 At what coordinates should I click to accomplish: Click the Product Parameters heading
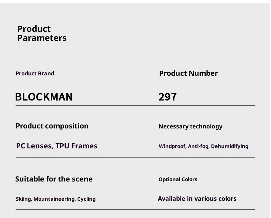point(42,33)
